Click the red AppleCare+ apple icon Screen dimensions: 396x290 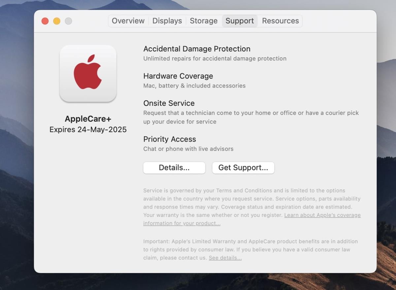point(88,73)
